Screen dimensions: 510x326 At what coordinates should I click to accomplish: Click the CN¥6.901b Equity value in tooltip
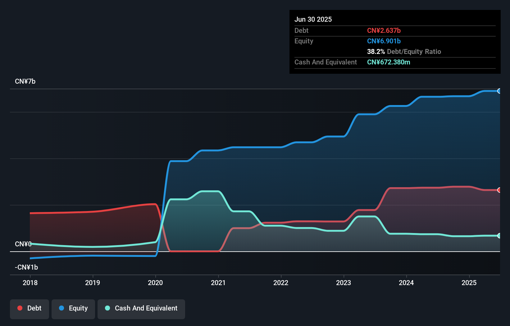point(384,41)
